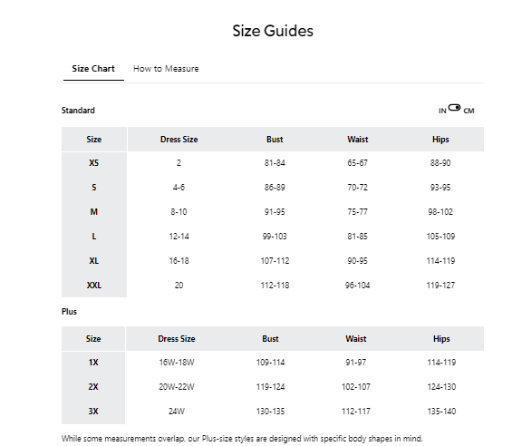Click the Standard table Bust header
Image resolution: width=512 pixels, height=446 pixels.
click(x=275, y=140)
